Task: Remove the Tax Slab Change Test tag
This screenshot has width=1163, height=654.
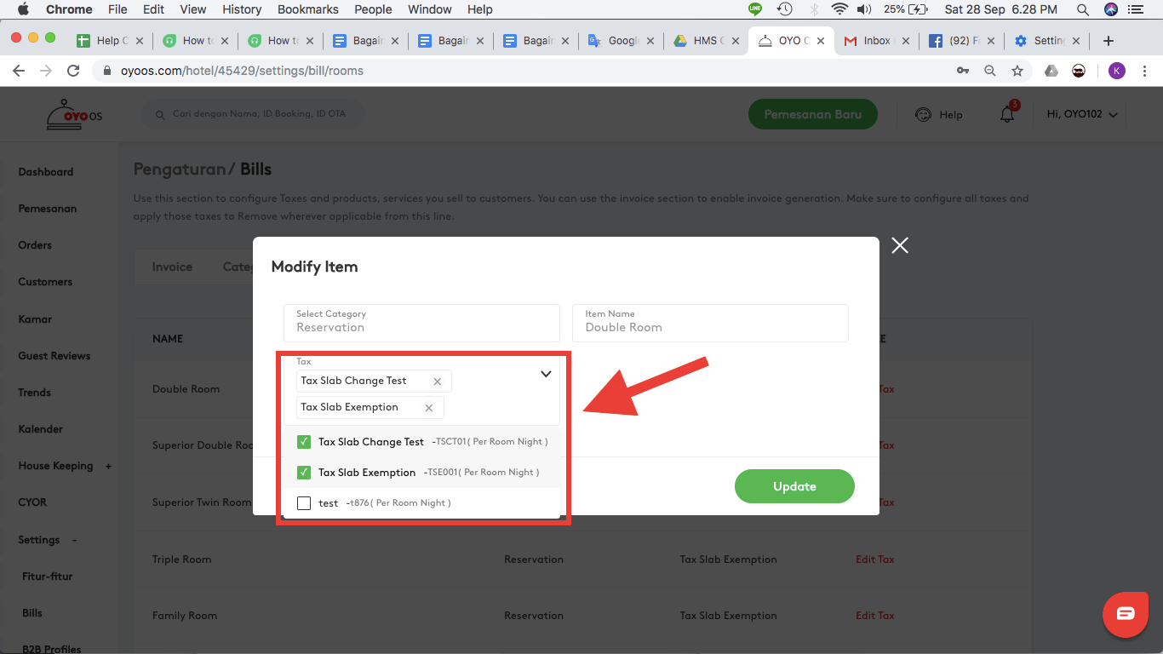Action: [x=438, y=381]
